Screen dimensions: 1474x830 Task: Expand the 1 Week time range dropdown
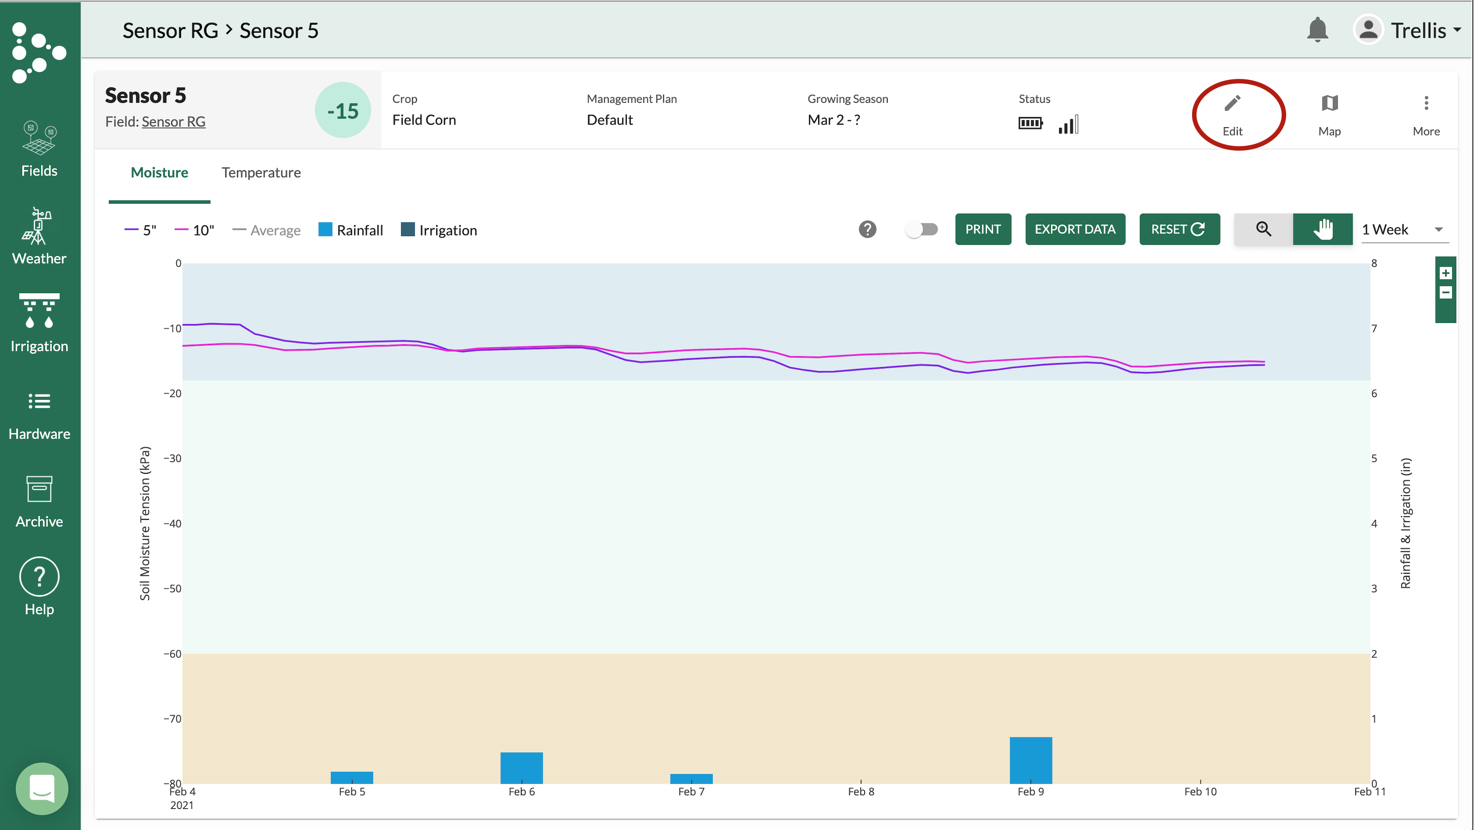[1404, 229]
